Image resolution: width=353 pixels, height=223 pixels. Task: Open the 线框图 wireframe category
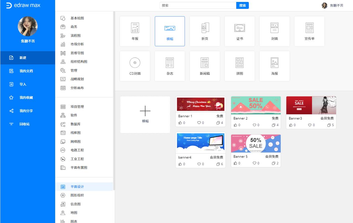(x=62, y=133)
